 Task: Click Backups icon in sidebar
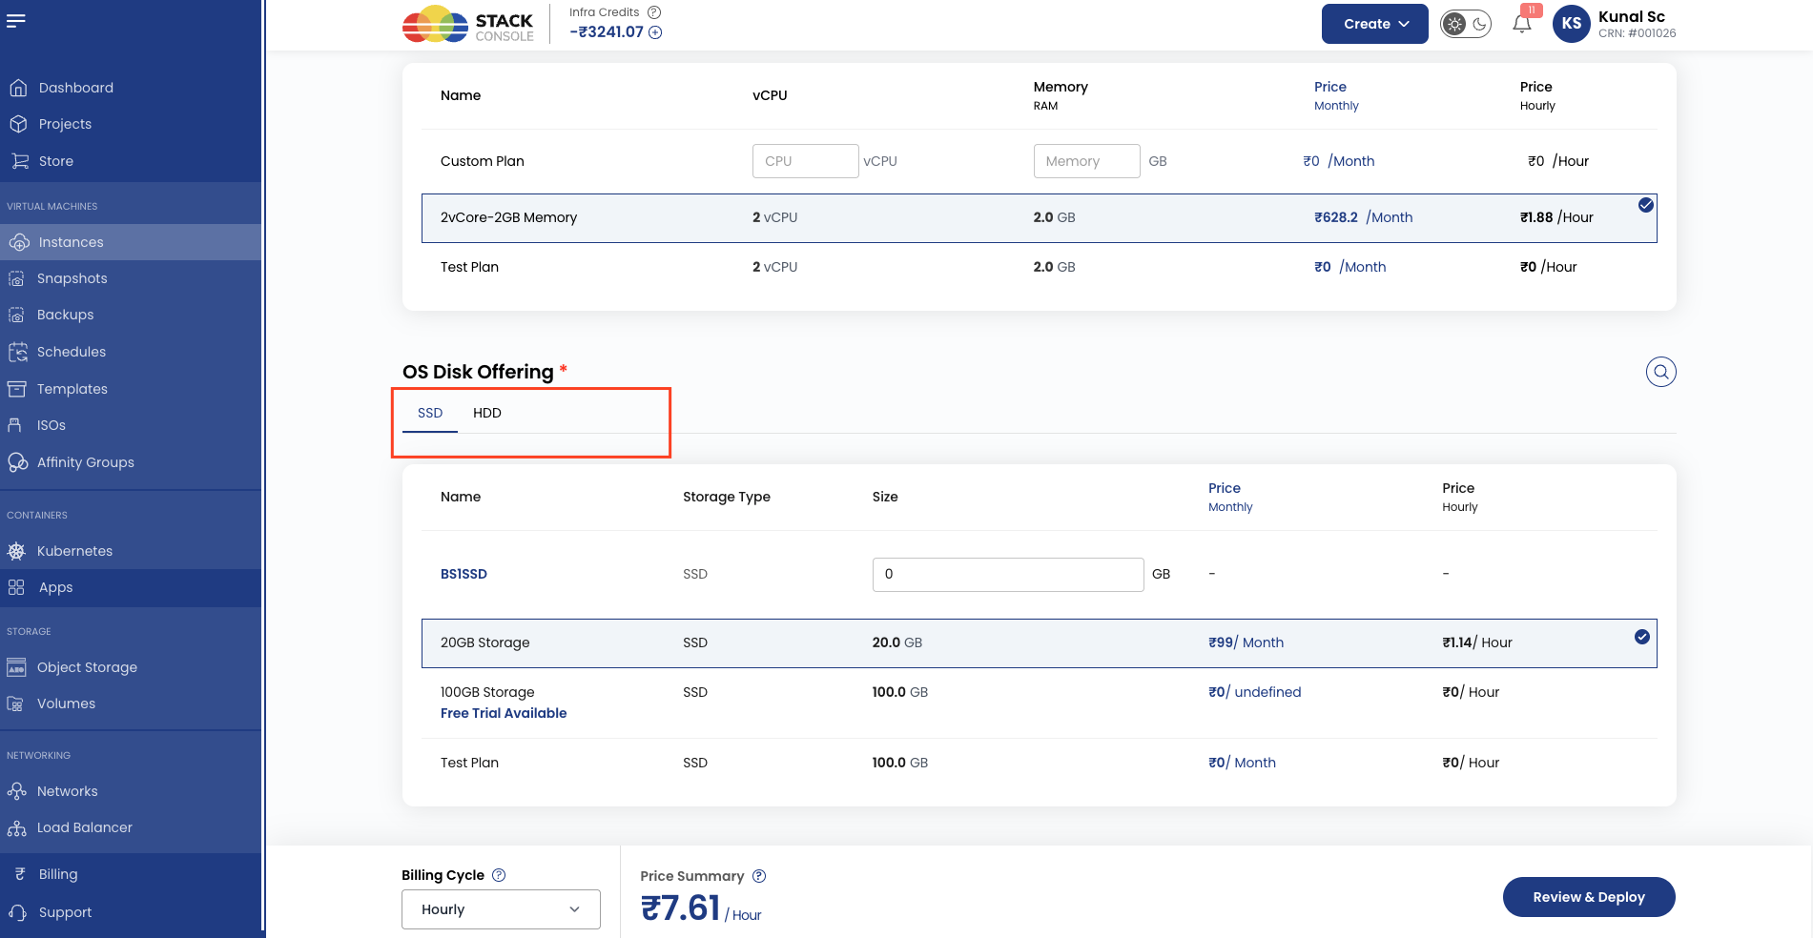coord(16,315)
